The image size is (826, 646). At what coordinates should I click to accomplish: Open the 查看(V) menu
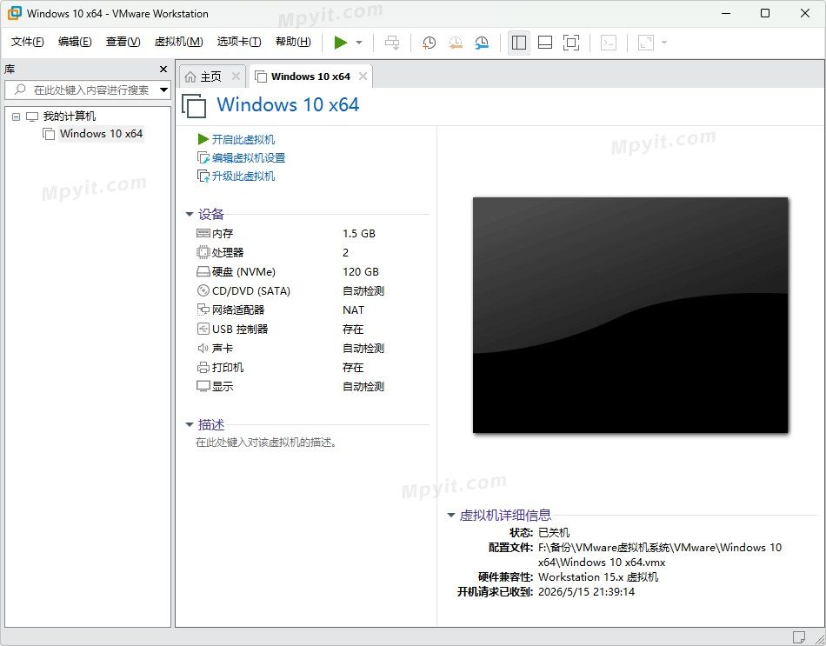(123, 42)
